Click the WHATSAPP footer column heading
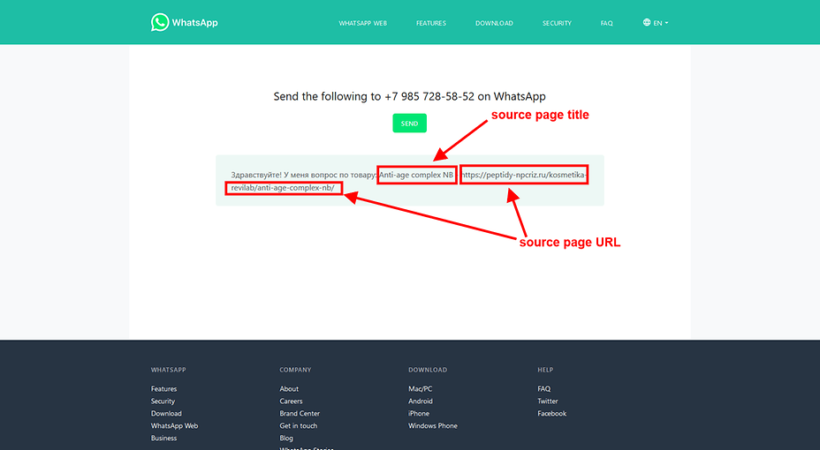The height and width of the screenshot is (450, 820). (x=169, y=370)
